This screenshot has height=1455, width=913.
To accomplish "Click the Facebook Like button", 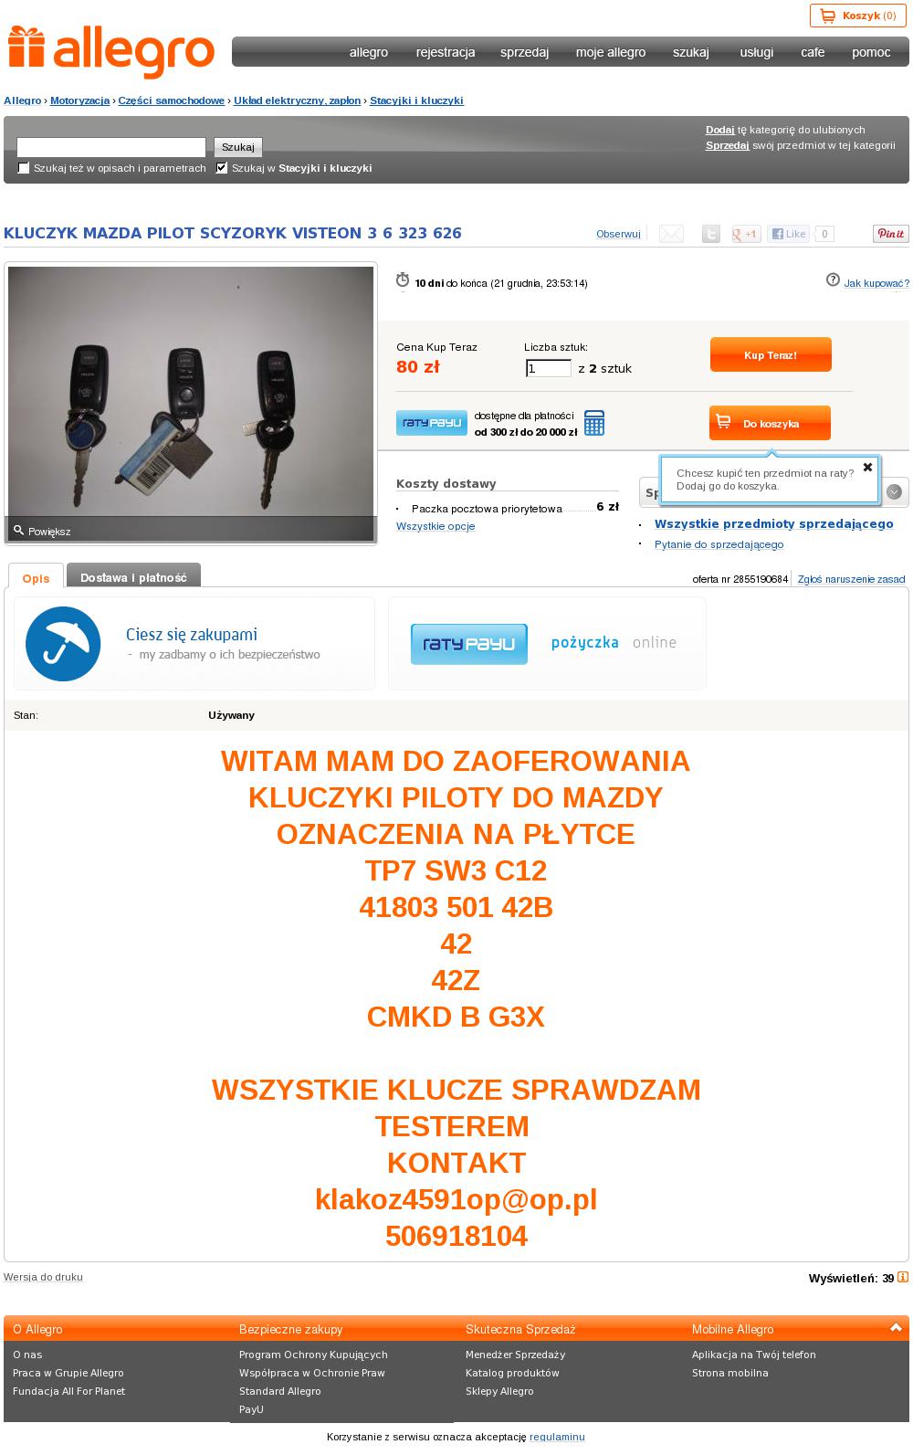I will [789, 234].
